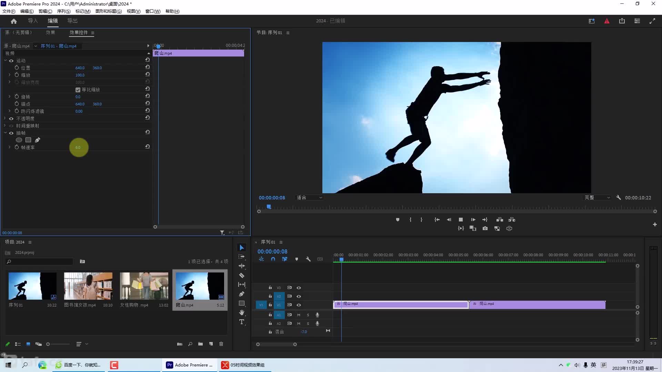Viewport: 662px width, 372px height.
Task: Click the project search input field
Action: (39, 261)
